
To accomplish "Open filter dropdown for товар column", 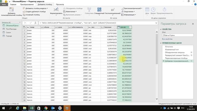I will (39, 27).
